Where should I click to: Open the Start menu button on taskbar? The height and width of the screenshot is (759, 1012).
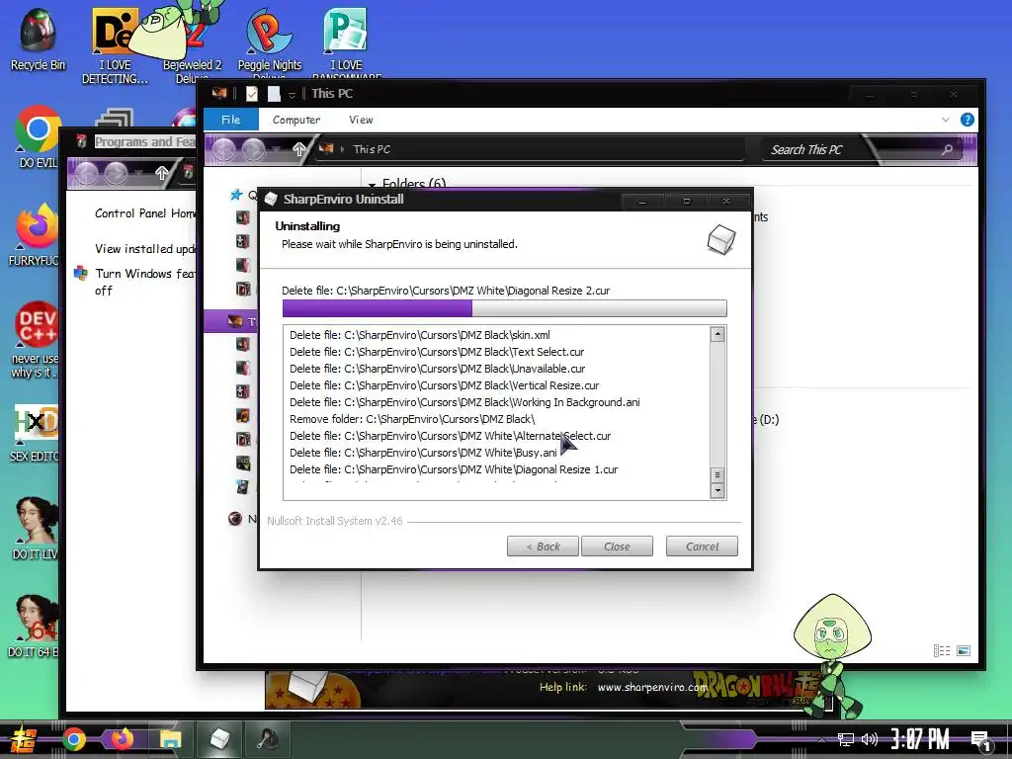pos(24,739)
